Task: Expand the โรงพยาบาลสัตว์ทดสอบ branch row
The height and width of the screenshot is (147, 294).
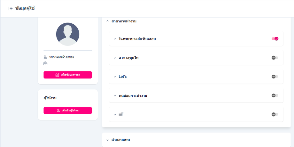Action: 115,39
